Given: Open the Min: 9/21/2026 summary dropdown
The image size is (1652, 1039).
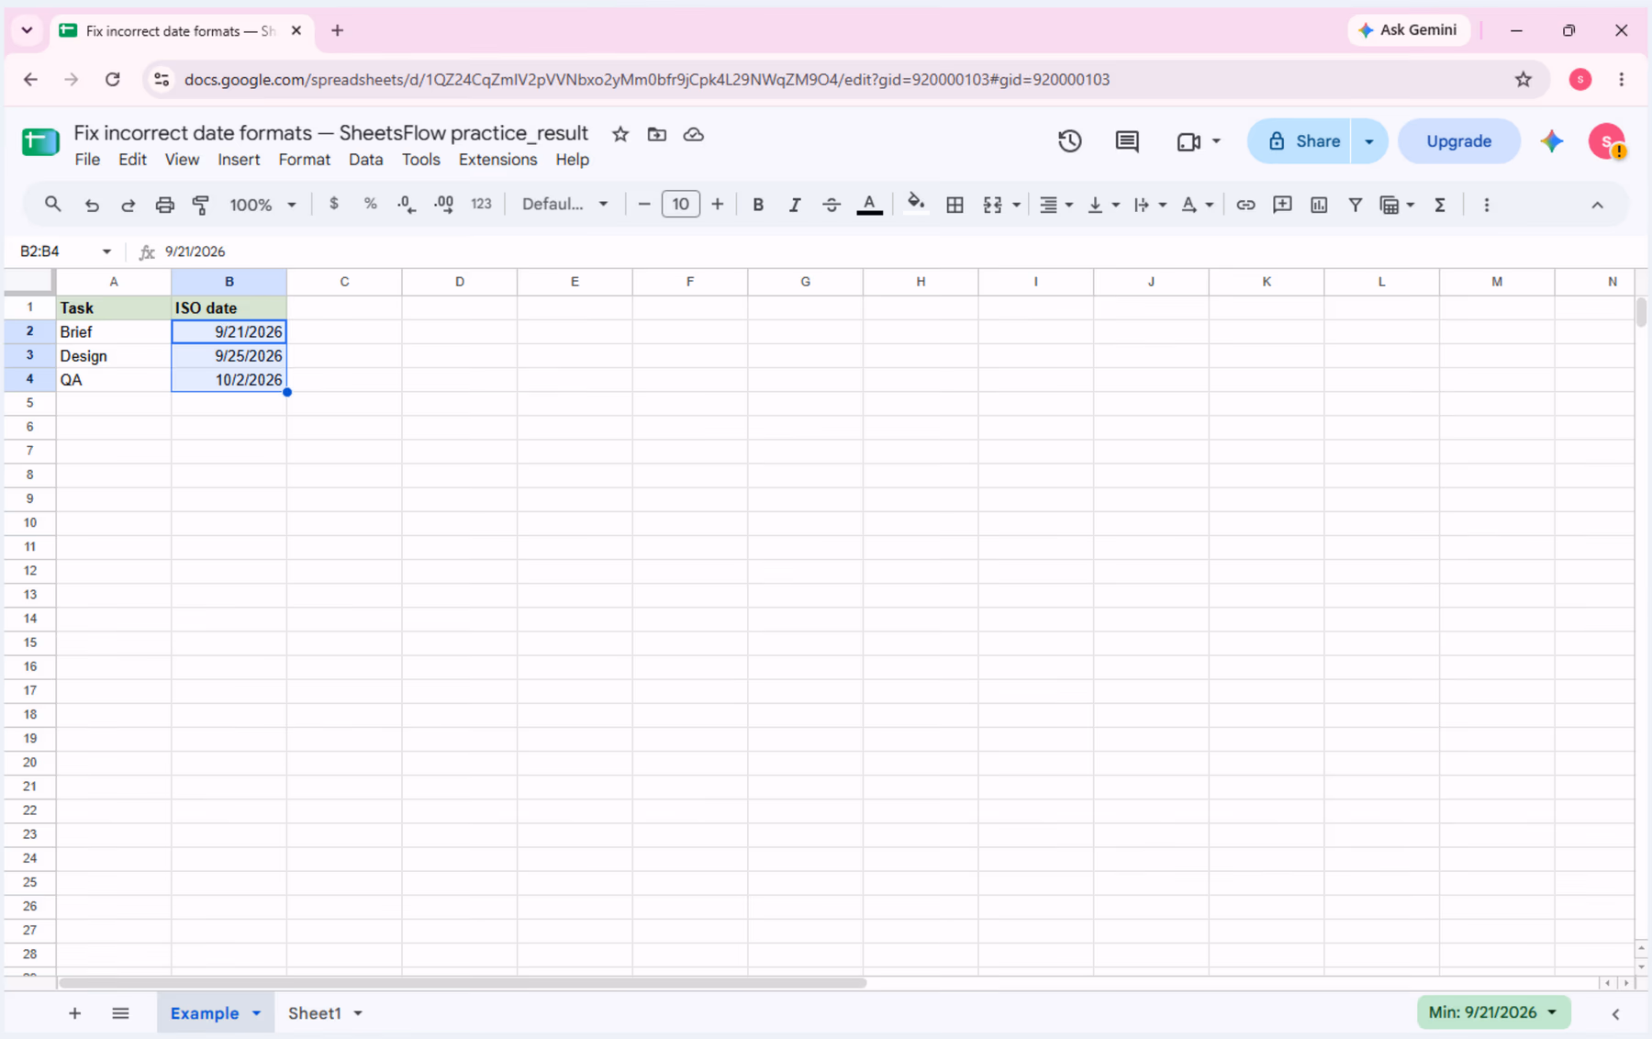Looking at the screenshot, I should pyautogui.click(x=1493, y=1012).
